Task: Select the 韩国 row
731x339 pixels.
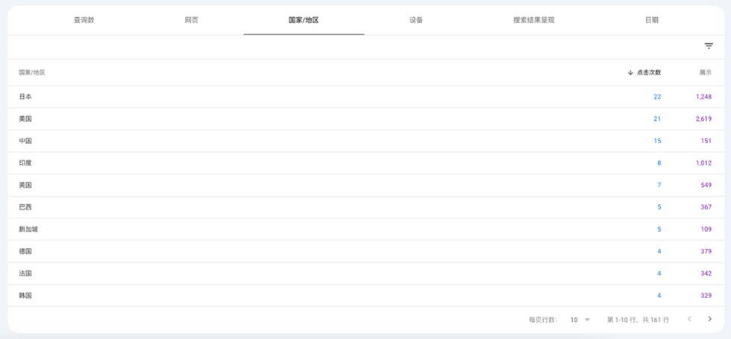Action: [25, 296]
